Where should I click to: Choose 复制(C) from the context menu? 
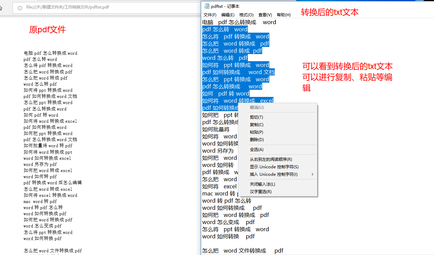click(278, 125)
